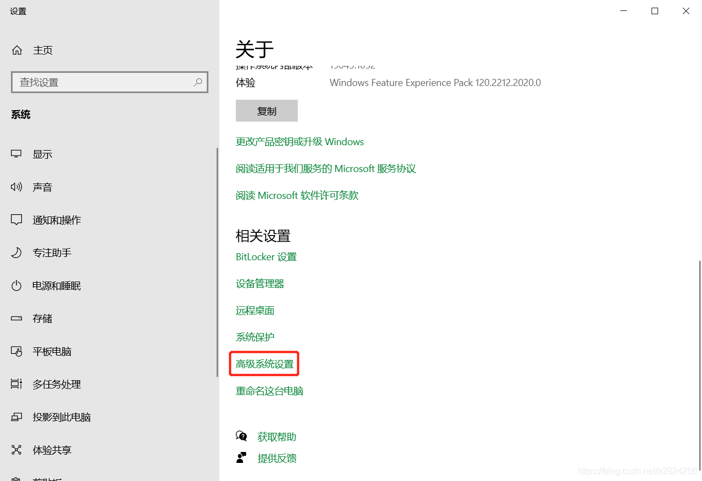Open 远程桌面 link
The height and width of the screenshot is (481, 702).
255,311
